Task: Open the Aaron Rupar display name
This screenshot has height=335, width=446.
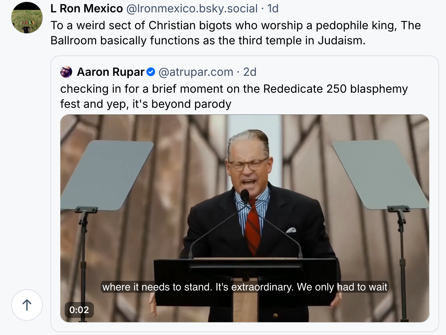Action: (x=111, y=72)
